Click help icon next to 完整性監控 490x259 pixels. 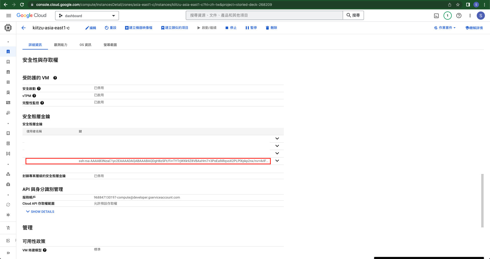42,103
